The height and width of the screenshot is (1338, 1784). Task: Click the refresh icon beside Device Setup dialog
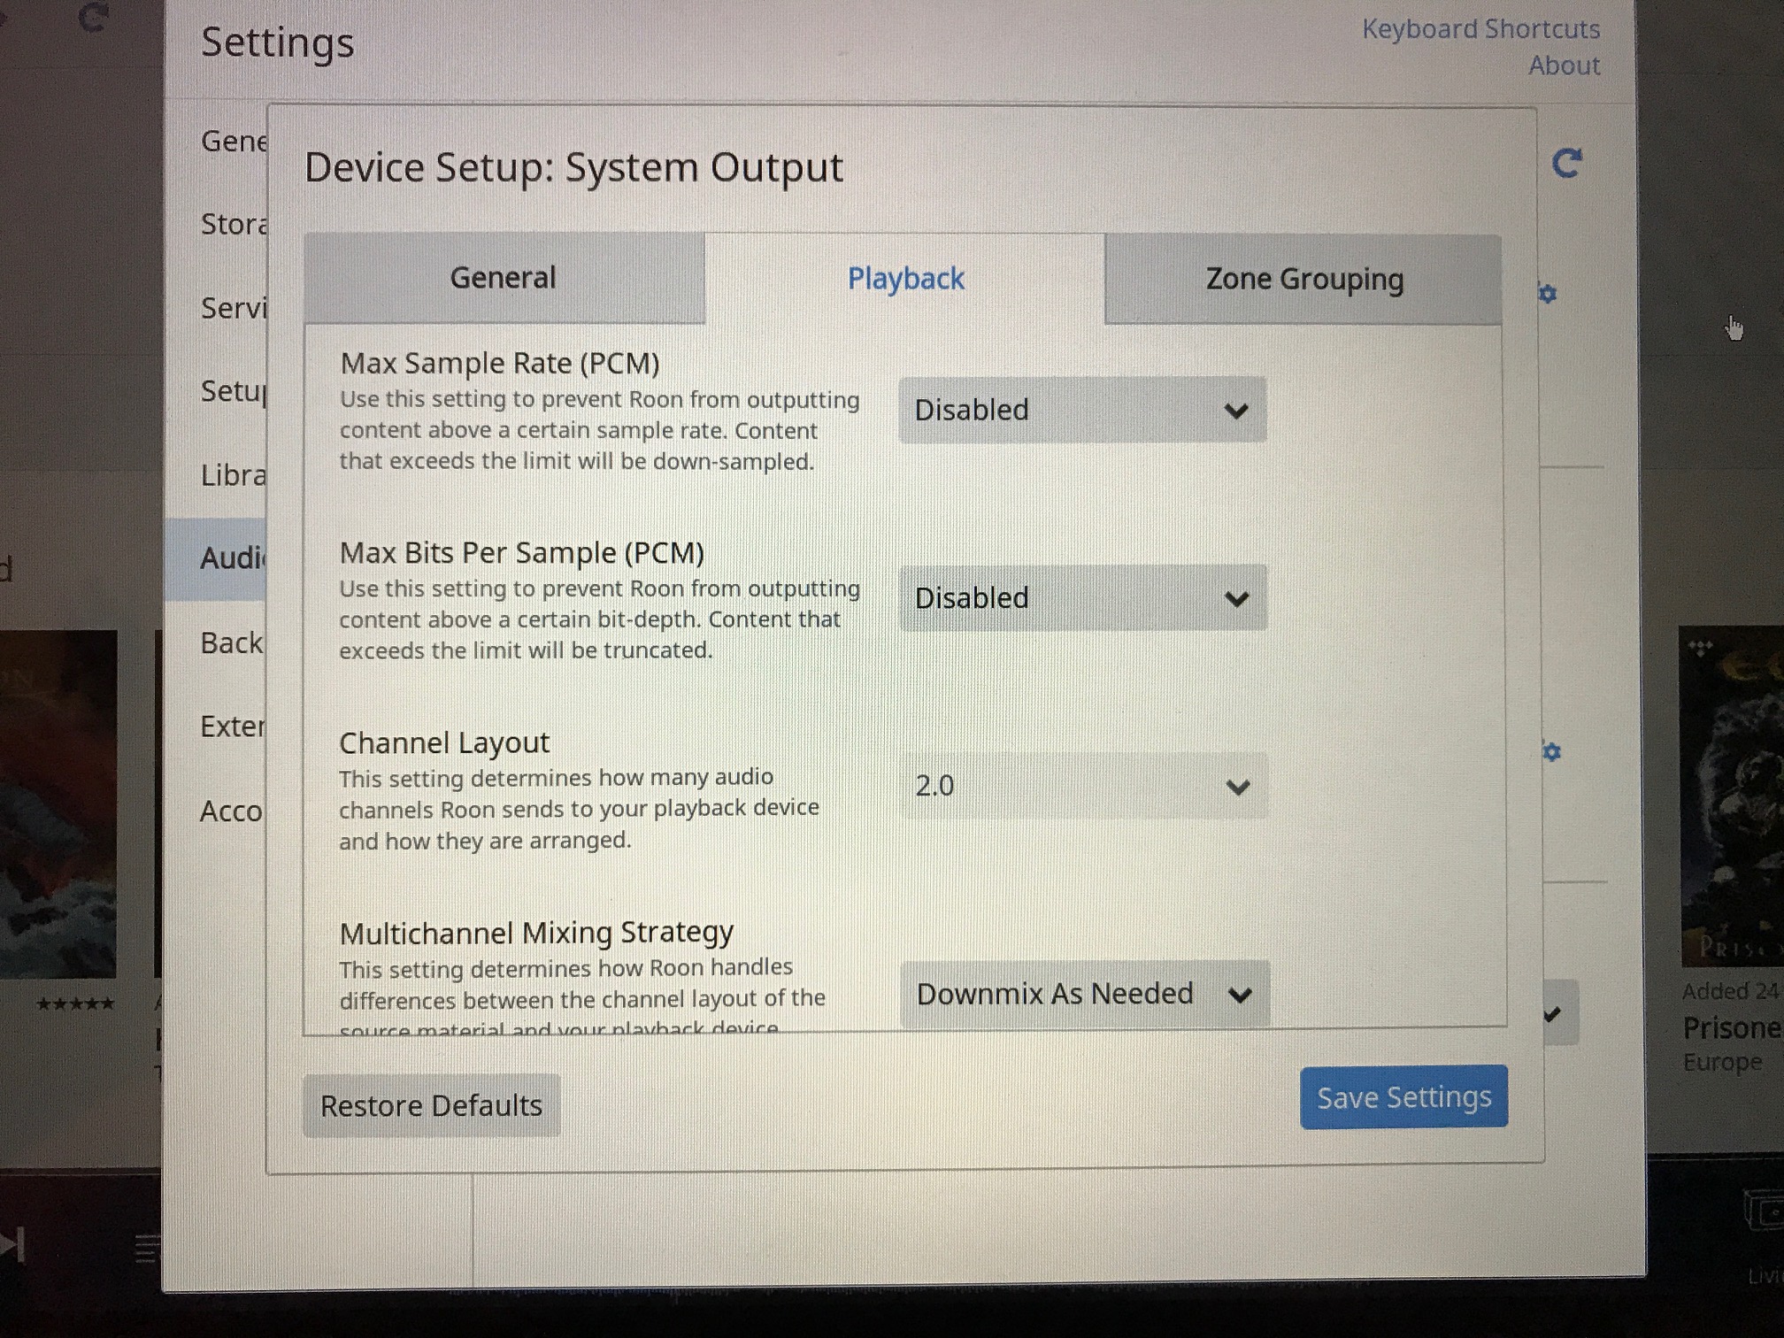tap(1566, 163)
